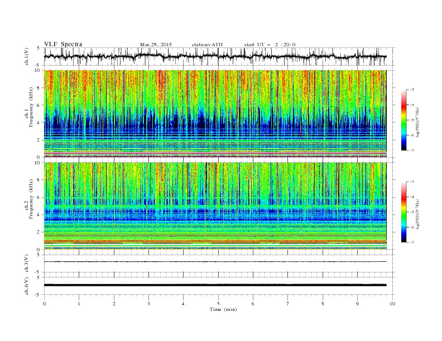Click the 'ch.1(V)' axis label
This screenshot has height=341, width=442.
pos(27,56)
